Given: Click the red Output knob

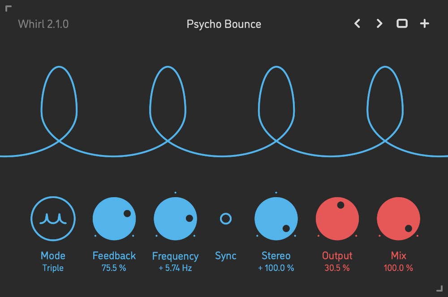Looking at the screenshot, I should [337, 219].
